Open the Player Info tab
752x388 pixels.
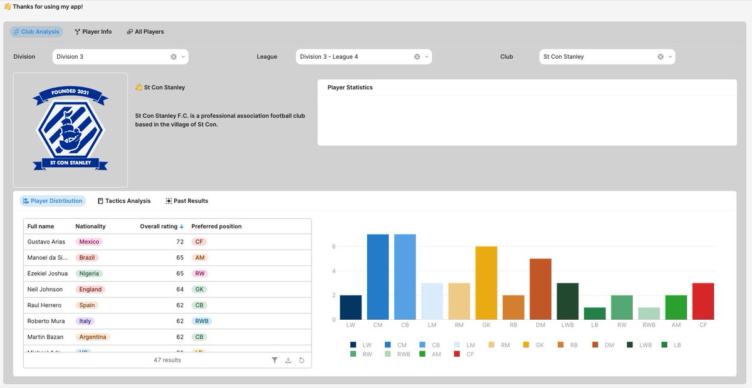point(93,31)
